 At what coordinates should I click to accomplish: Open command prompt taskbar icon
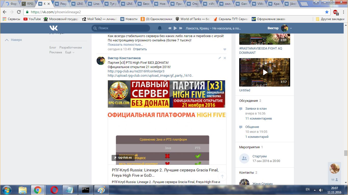click(86, 190)
